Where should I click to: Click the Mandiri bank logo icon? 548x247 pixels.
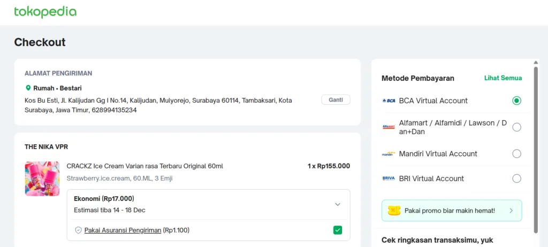coord(389,154)
